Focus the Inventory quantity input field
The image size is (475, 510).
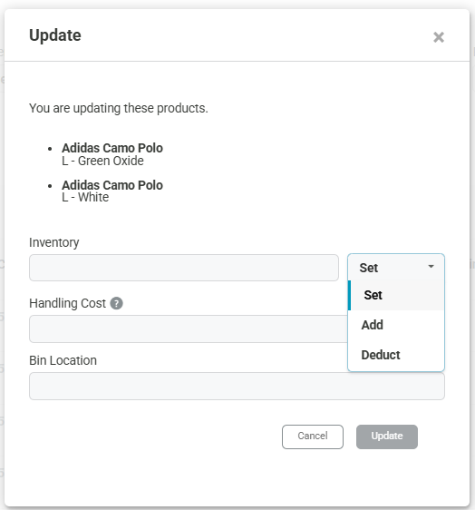pyautogui.click(x=184, y=268)
